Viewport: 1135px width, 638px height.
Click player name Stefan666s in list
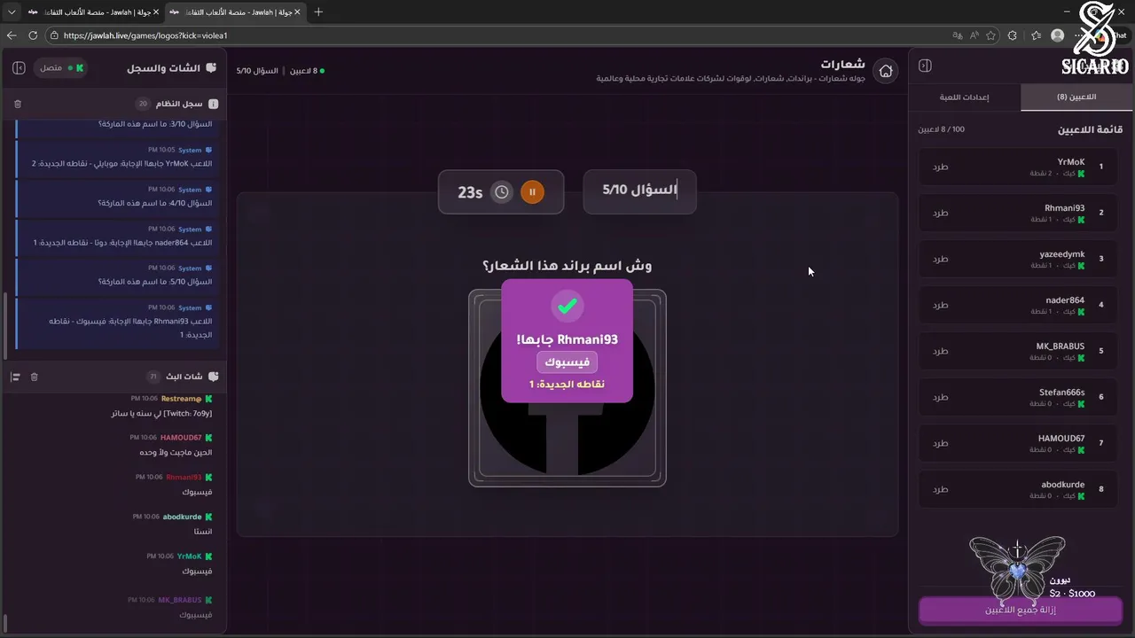1062,393
